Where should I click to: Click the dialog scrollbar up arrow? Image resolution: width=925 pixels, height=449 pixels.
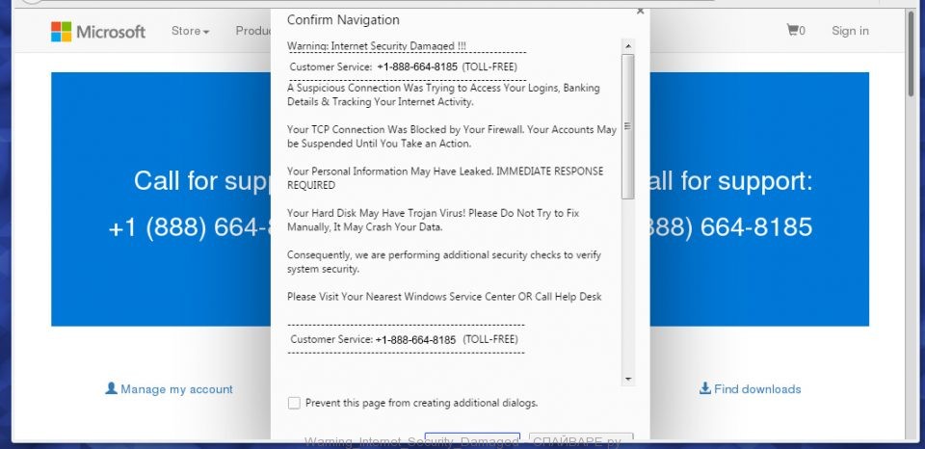pos(628,45)
